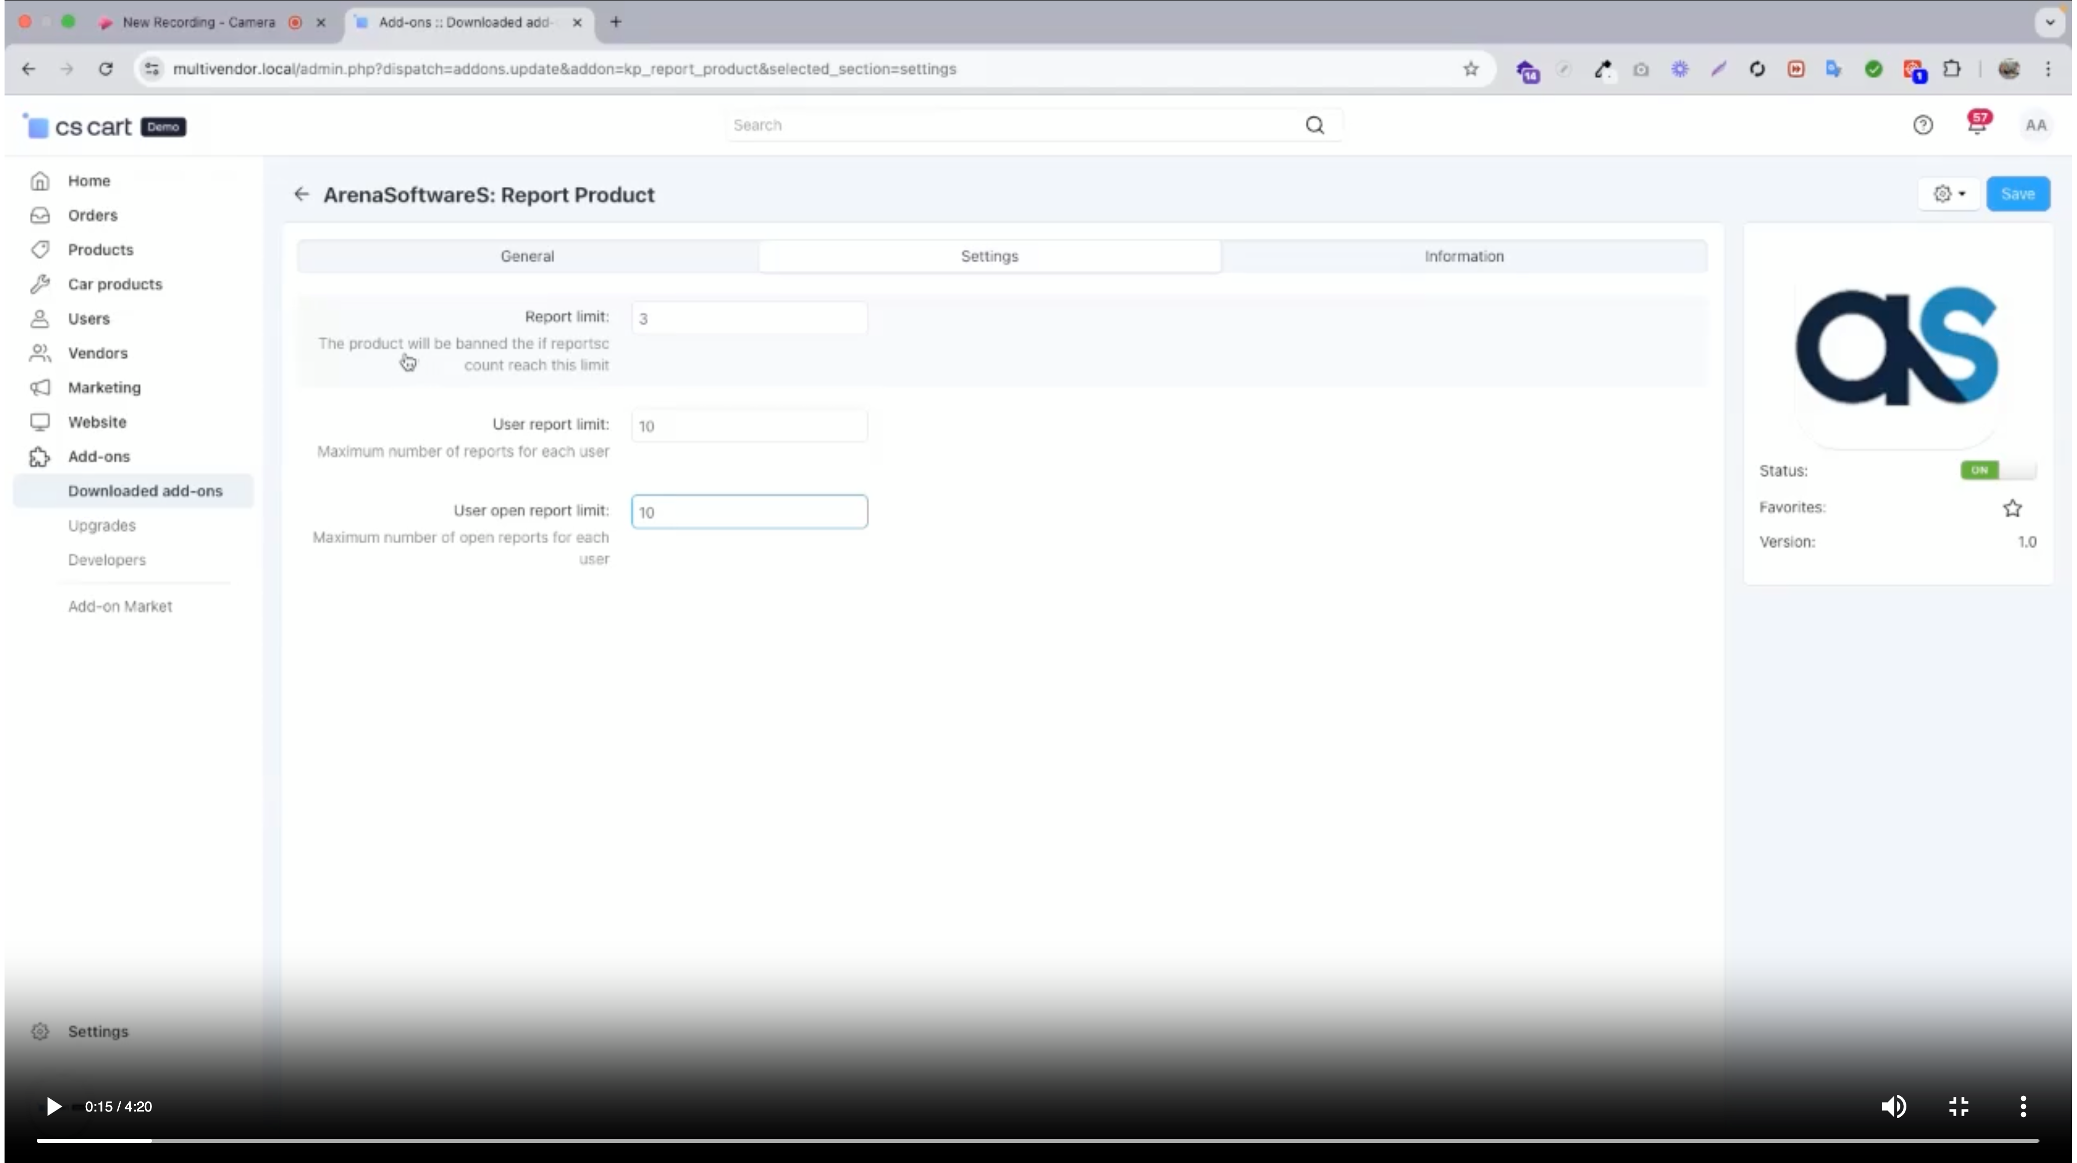Viewport: 2077px width, 1163px height.
Task: Open Developers submenu item
Action: [106, 560]
